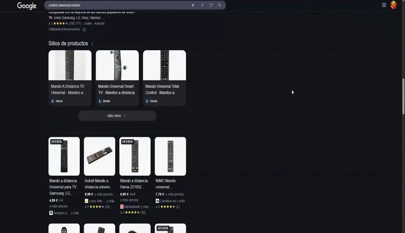Viewport: 405px width, 233px height.
Task: Select the Samsung LG universal remote image
Action: (x=64, y=156)
